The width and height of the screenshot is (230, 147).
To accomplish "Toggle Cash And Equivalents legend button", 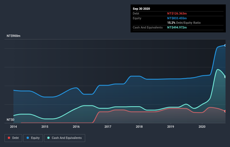I will point(64,138).
